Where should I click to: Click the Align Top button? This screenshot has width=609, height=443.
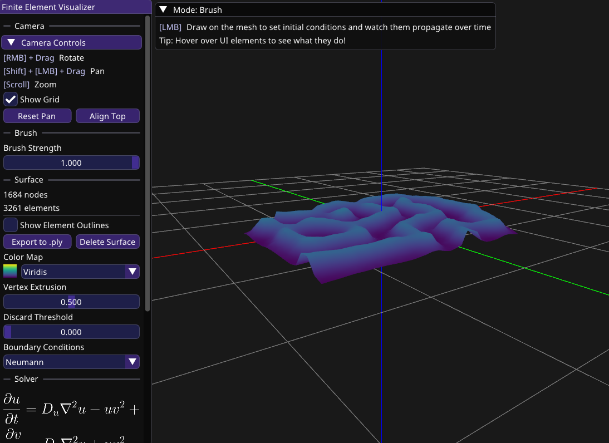click(x=107, y=116)
